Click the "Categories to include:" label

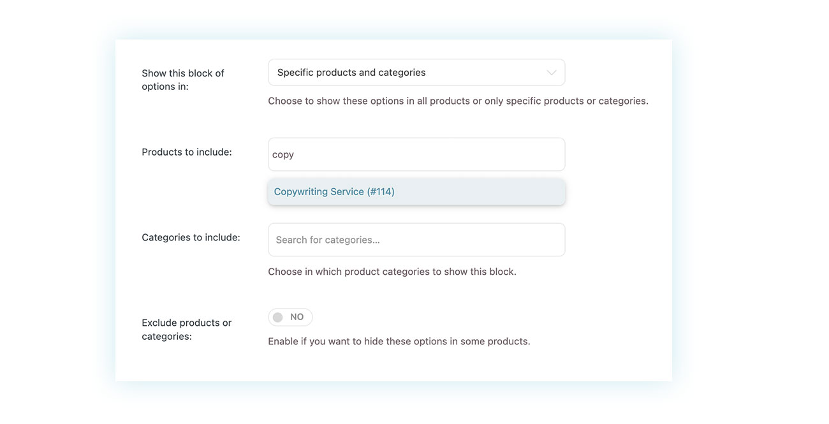[191, 237]
